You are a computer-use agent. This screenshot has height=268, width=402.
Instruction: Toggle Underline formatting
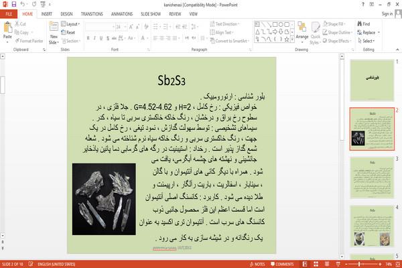pos(101,38)
